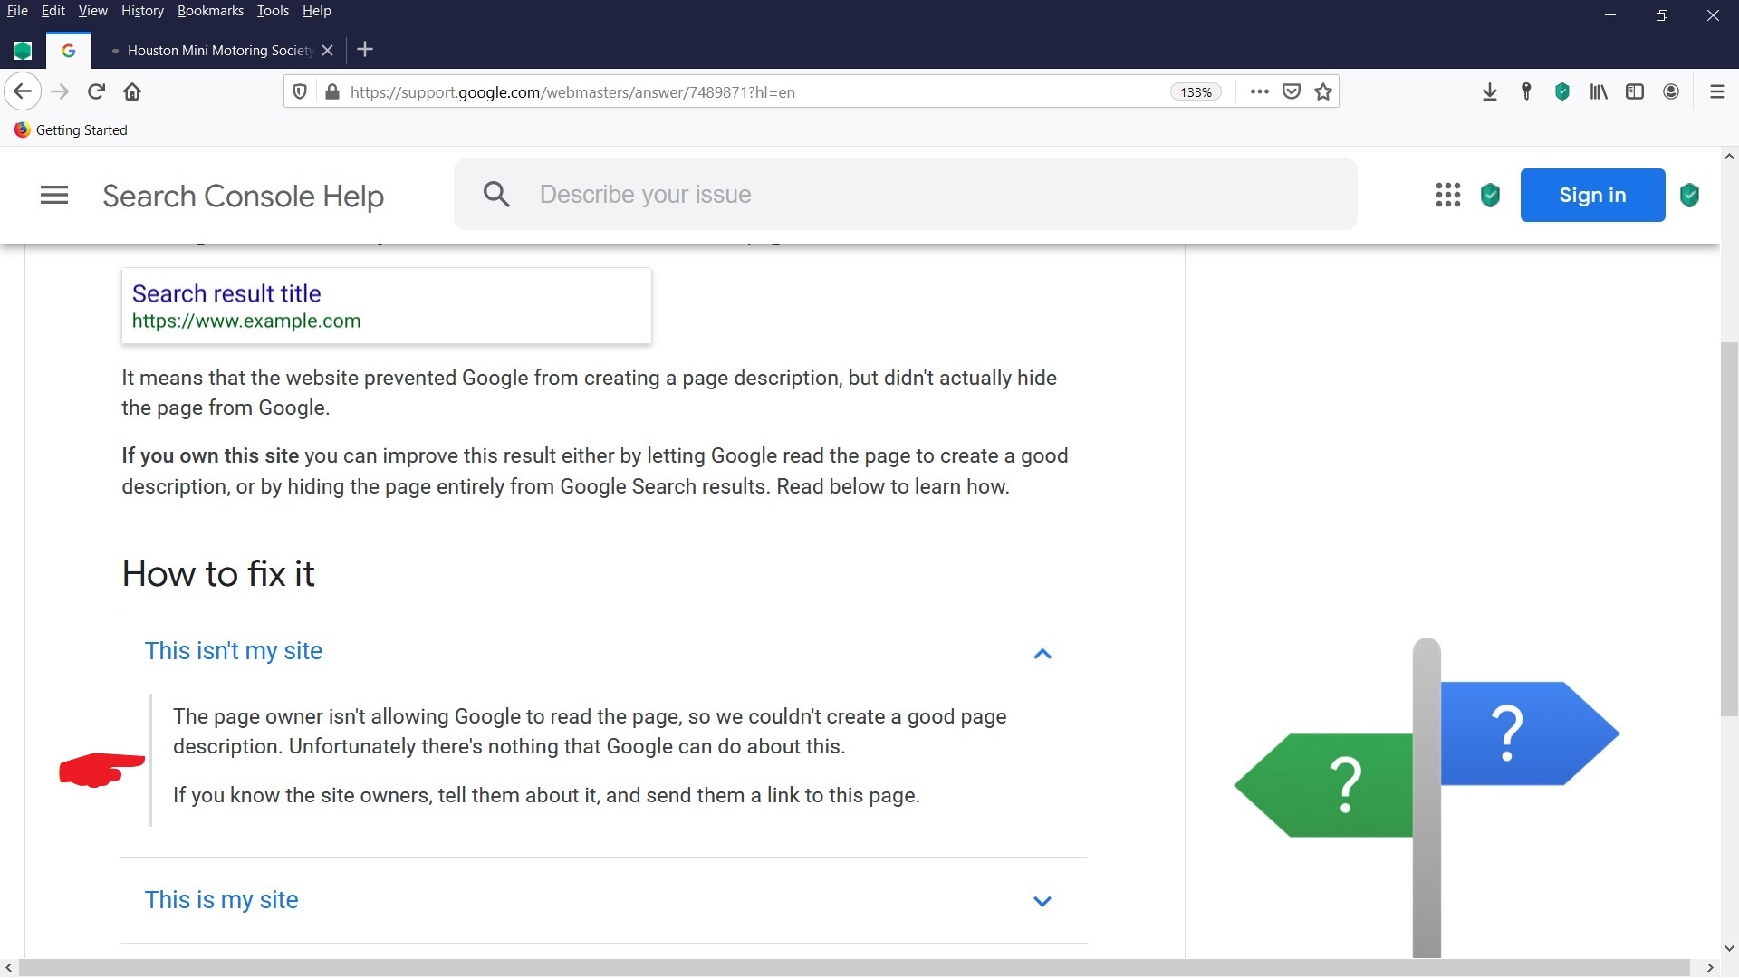Open the downloads panel
Viewport: 1739px width, 978px height.
tap(1489, 91)
